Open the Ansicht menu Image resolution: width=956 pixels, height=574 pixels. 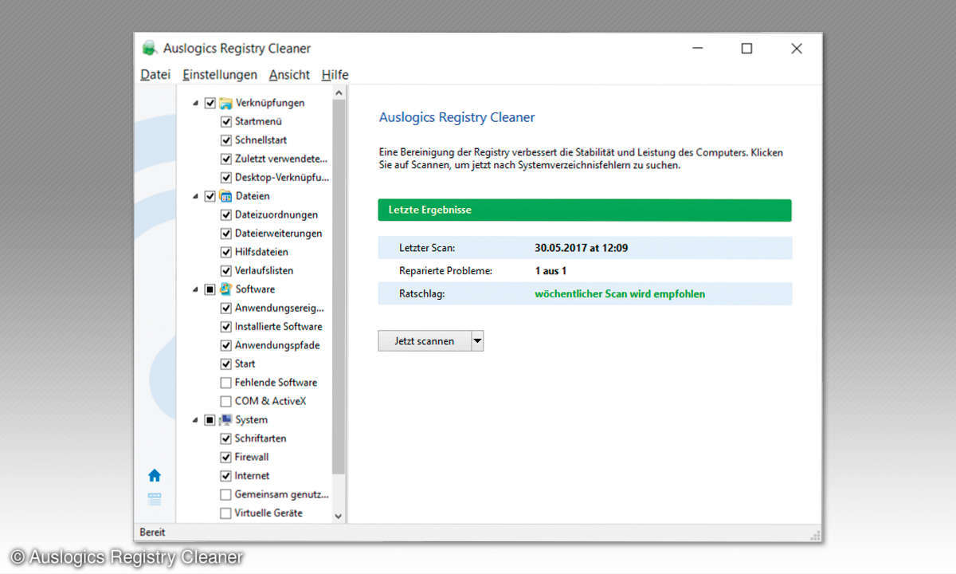tap(289, 75)
